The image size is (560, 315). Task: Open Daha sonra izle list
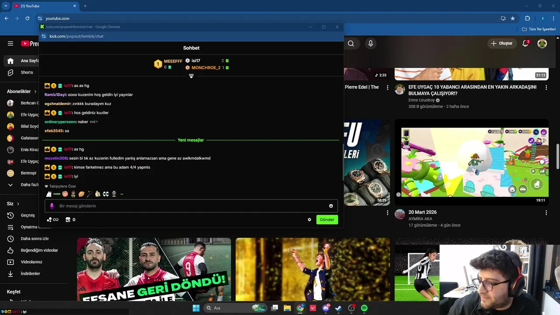coord(28,238)
